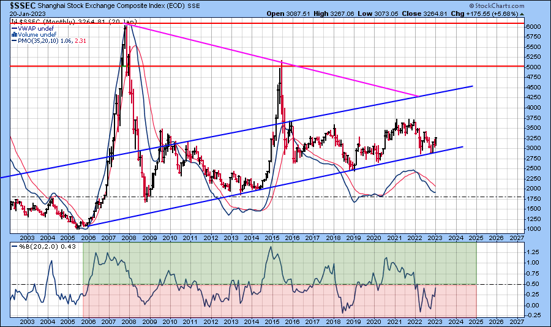This screenshot has height=327, width=551.
Task: Click the 2015 label on main chart axis
Action: coord(272,238)
